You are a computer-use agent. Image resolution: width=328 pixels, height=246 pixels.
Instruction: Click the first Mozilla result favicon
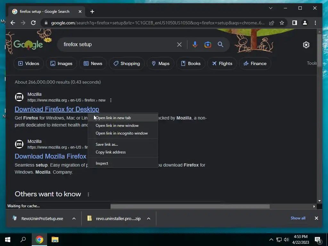19,97
